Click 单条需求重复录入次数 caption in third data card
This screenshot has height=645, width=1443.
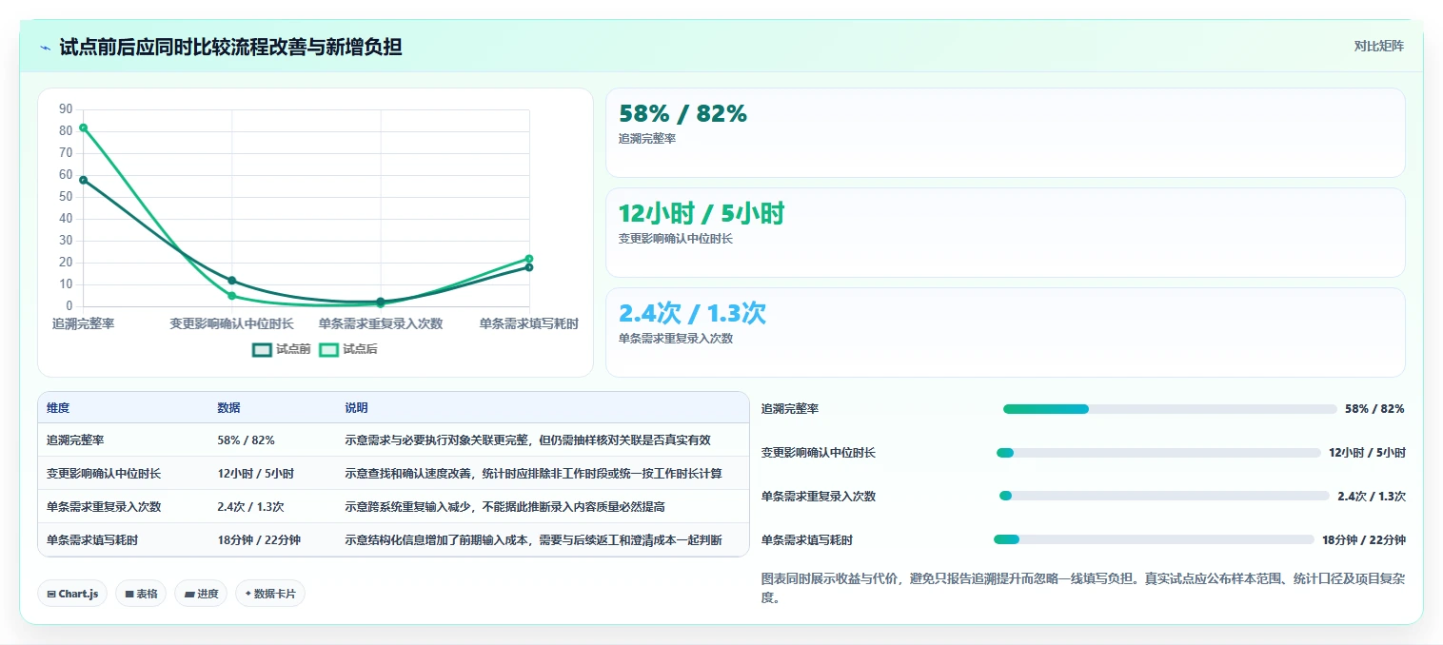(x=676, y=339)
